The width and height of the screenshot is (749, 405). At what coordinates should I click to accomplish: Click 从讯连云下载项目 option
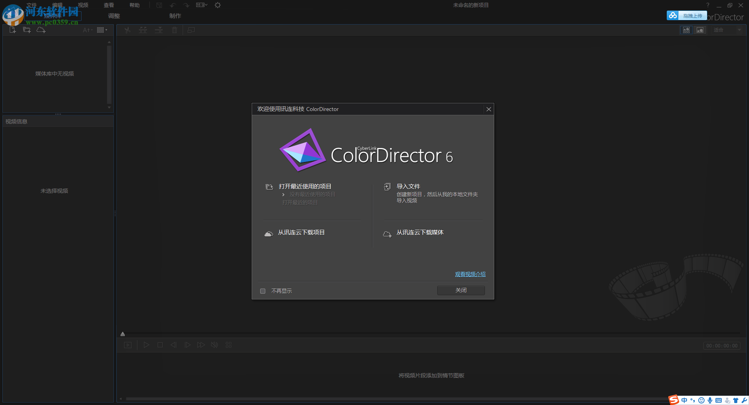(301, 232)
